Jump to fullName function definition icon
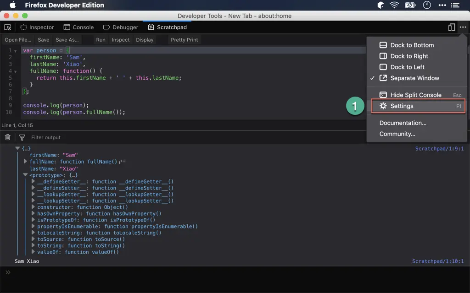 (123, 162)
